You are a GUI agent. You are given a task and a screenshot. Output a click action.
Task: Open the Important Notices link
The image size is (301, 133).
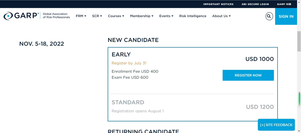tap(218, 4)
